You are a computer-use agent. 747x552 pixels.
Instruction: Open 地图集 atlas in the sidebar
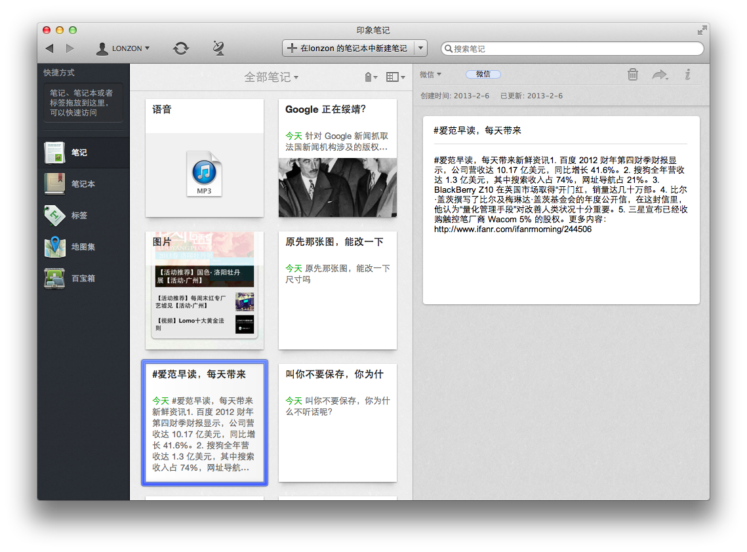coord(83,246)
